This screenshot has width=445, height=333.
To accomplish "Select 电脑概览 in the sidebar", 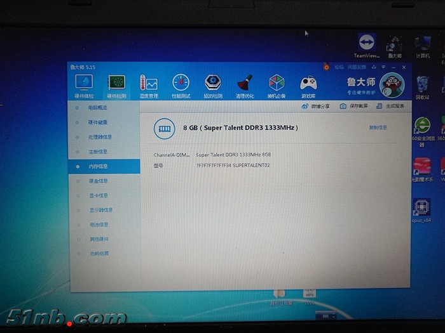I will [x=98, y=108].
